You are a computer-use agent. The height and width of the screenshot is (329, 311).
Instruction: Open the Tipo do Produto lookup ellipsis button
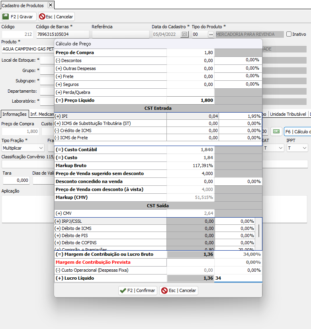coord(211,35)
